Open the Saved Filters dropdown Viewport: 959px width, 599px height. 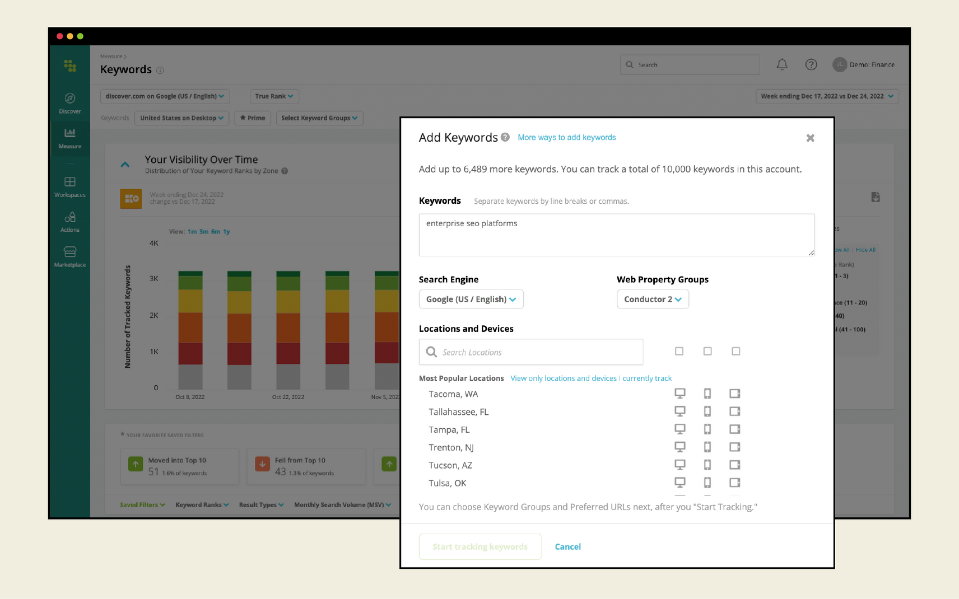tap(142, 505)
